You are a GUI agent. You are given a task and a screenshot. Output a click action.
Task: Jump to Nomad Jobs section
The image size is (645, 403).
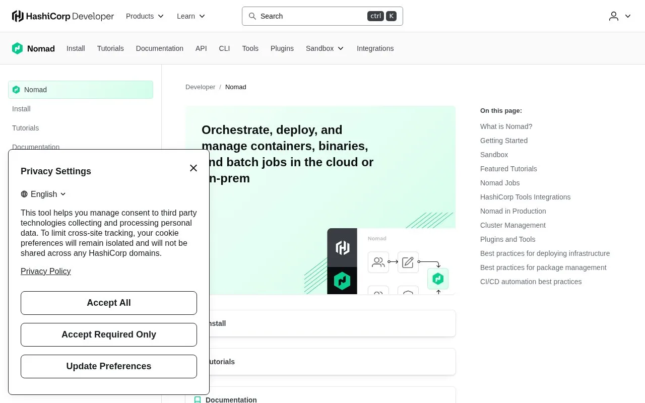pos(500,183)
